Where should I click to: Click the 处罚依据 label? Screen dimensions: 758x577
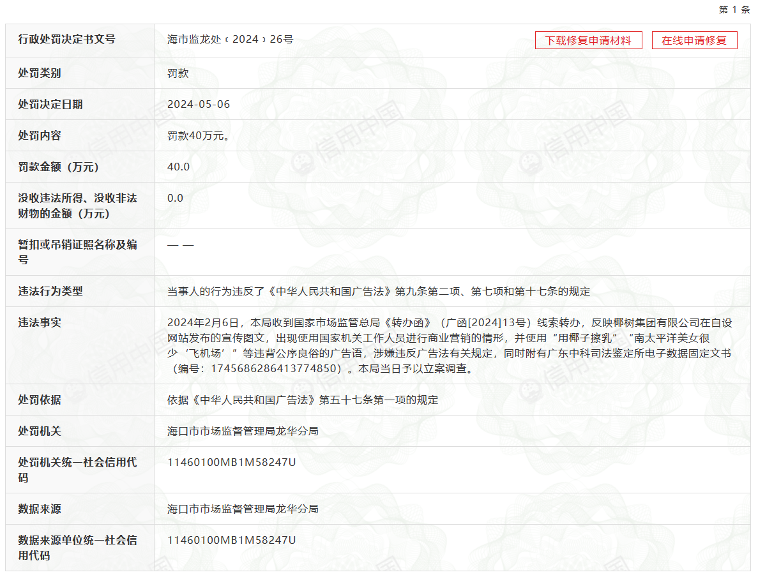40,400
